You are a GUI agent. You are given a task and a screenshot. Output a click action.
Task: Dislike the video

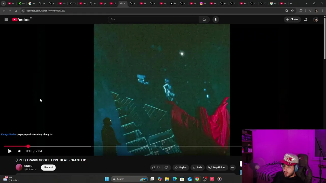point(166,167)
